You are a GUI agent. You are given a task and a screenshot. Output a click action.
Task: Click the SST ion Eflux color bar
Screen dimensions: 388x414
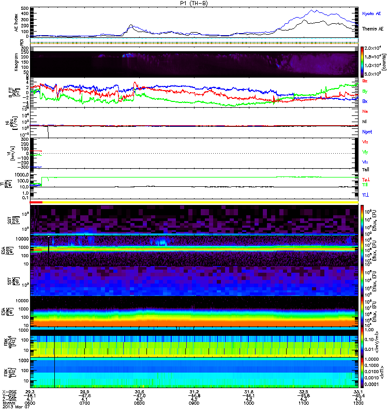tap(362, 220)
